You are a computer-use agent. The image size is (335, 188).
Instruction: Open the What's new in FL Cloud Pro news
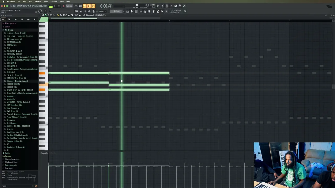click(176, 11)
